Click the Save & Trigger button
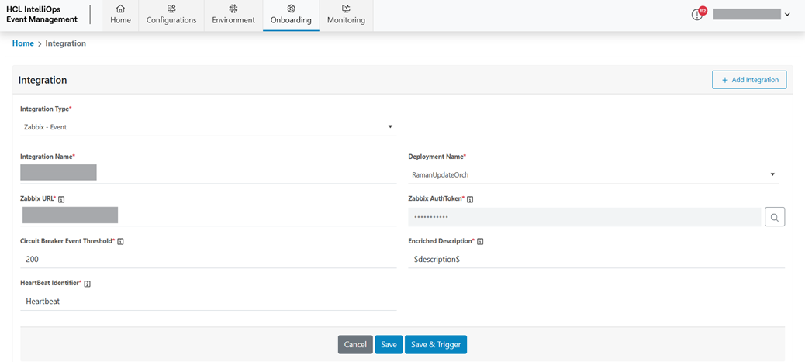Image resolution: width=805 pixels, height=362 pixels. point(436,344)
